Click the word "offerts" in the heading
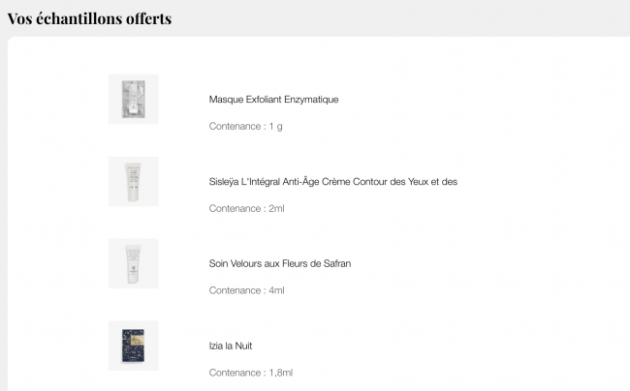This screenshot has height=391, width=630. point(145,18)
